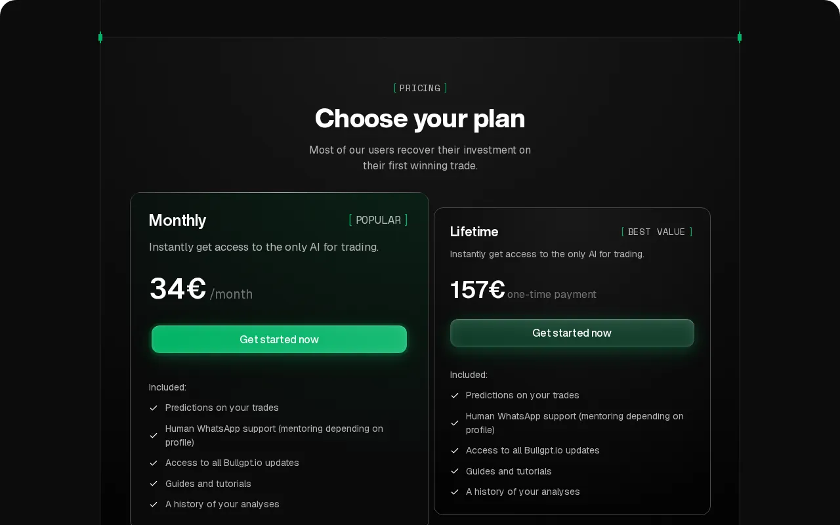
Task: Click the BEST VALUE badge on Lifetime card
Action: tap(657, 232)
